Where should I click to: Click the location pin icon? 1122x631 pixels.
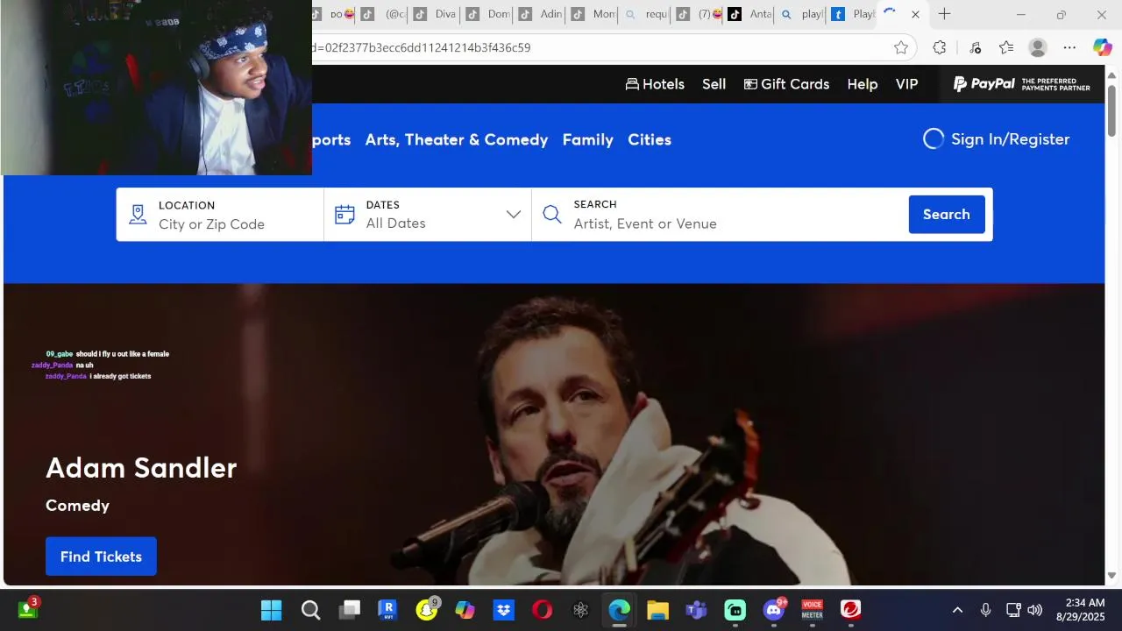pyautogui.click(x=138, y=215)
